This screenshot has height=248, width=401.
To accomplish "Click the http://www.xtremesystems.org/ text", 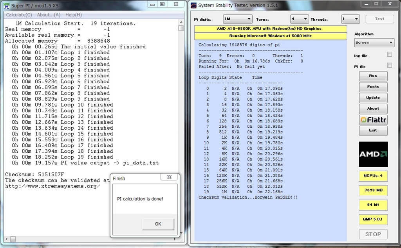I will [x=53, y=186].
